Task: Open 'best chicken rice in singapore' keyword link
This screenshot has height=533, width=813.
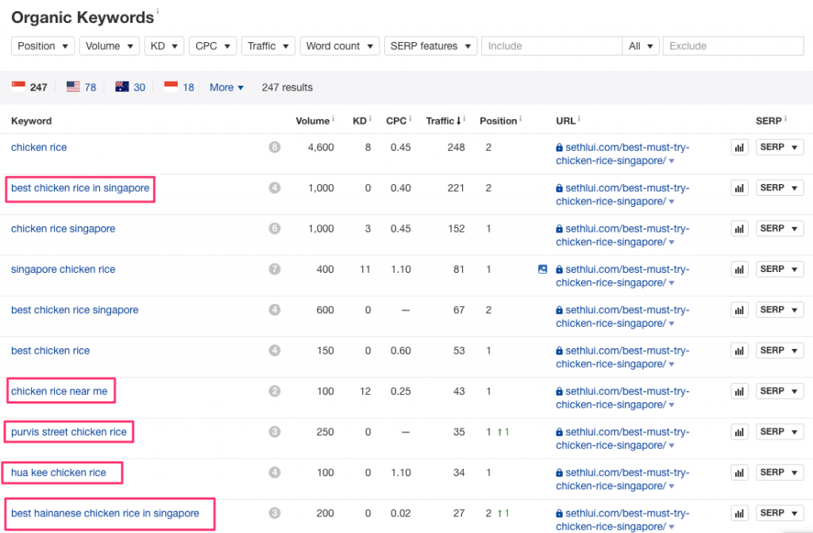Action: (80, 188)
